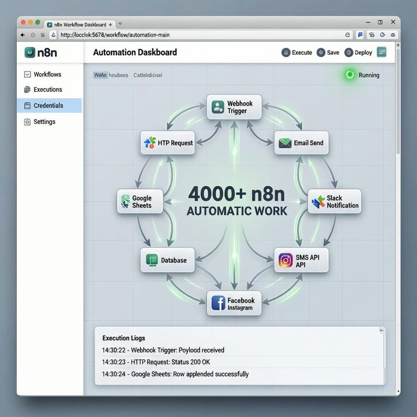The image size is (417, 417).
Task: Select the 14:30:24 Google Sheets log entry
Action: point(175,374)
